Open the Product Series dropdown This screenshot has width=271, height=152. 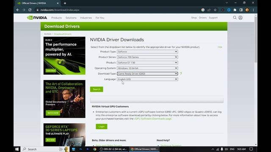(x=147, y=57)
